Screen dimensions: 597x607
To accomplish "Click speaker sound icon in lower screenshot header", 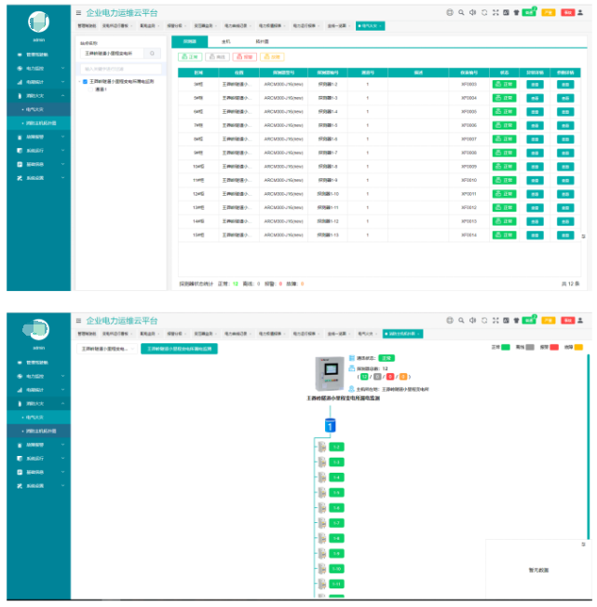I will pyautogui.click(x=472, y=320).
